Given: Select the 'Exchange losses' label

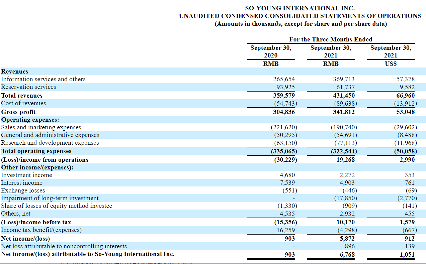Looking at the screenshot, I should coord(23,190).
